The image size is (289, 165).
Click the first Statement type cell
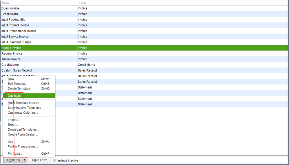point(85,87)
